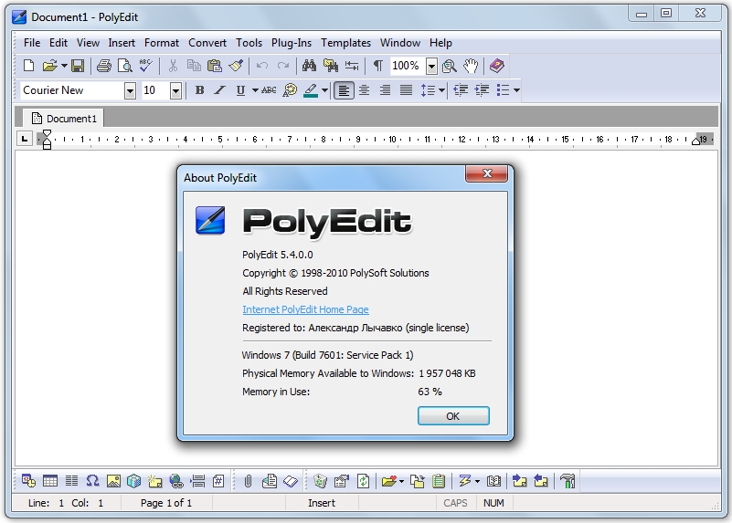
Task: Open Internet PolyEdit Home Page link
Action: pyautogui.click(x=305, y=309)
